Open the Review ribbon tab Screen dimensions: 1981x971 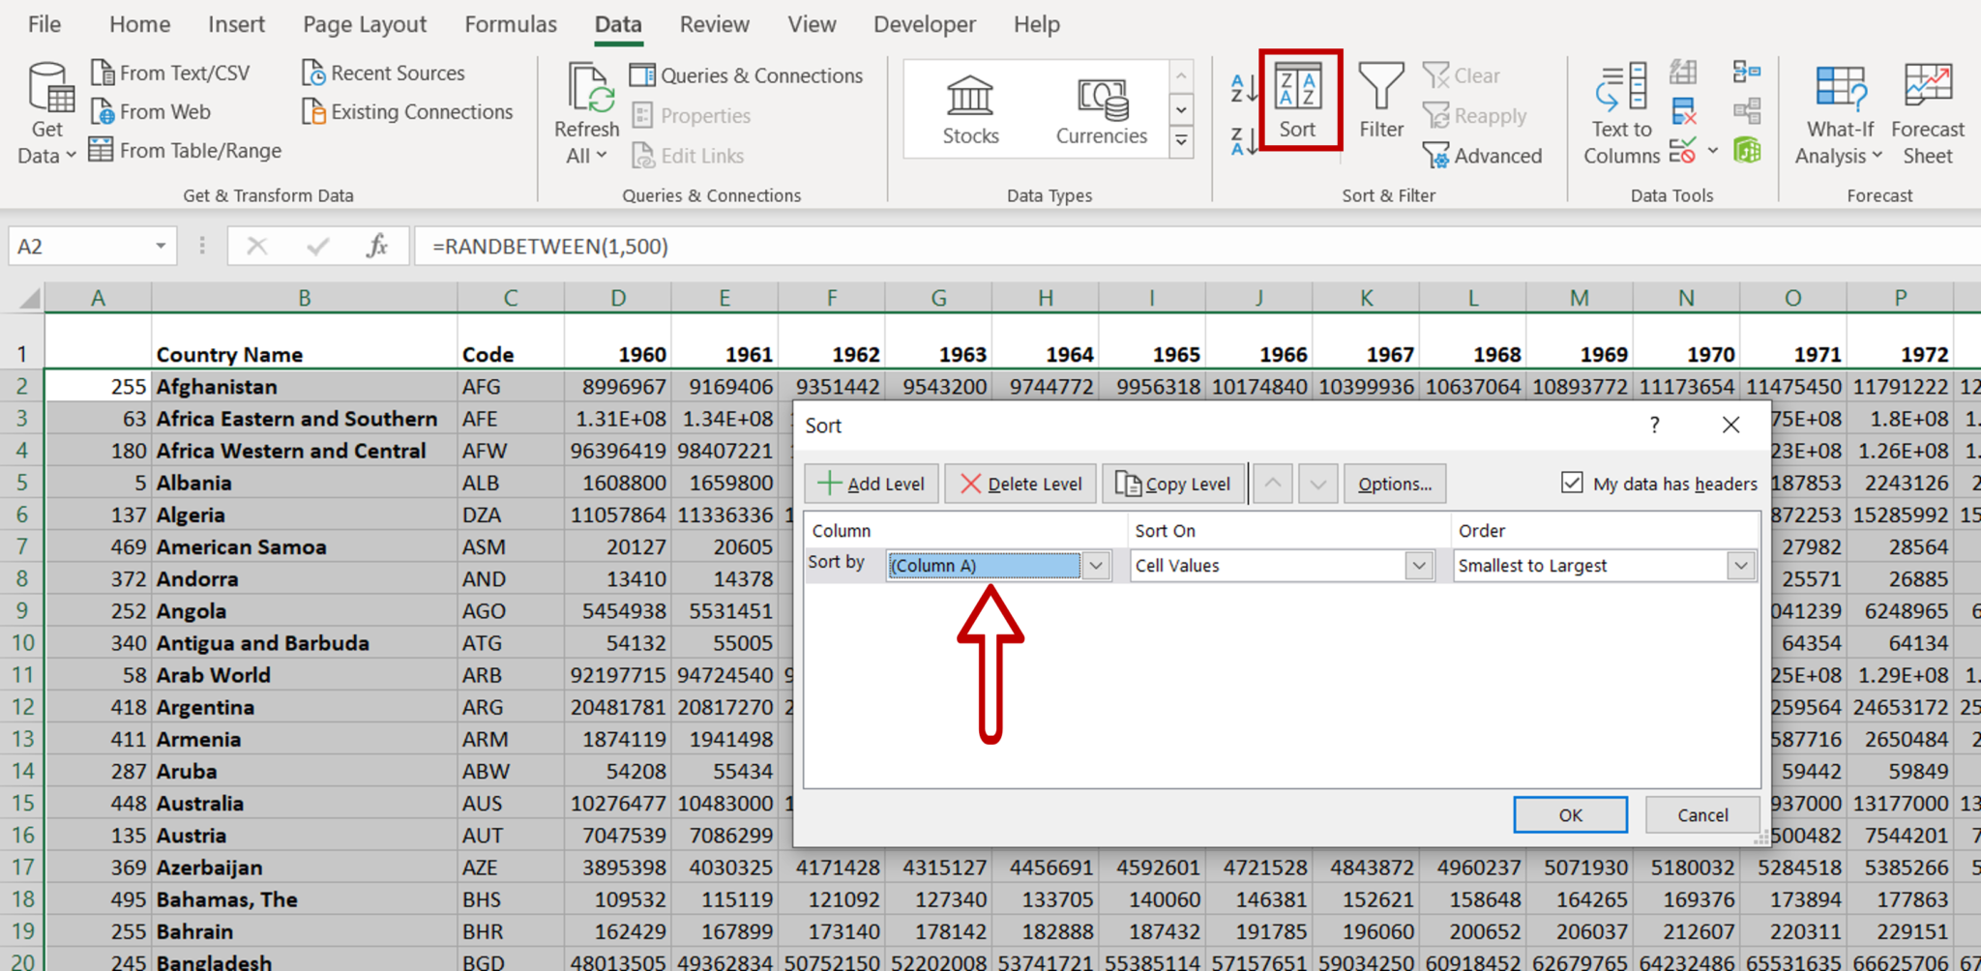click(x=714, y=24)
